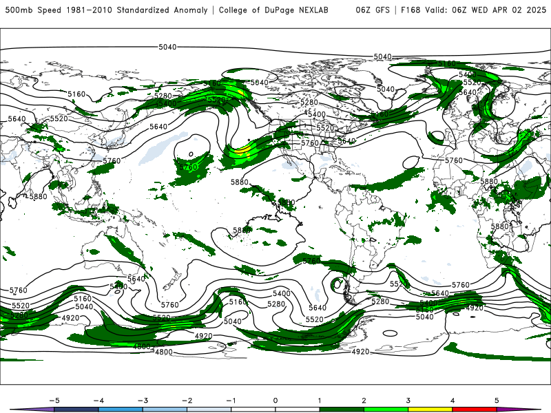Screen dimensions: 551x413
Task: Click the blue -4 to -3 legend swatch
Action: click(121, 410)
